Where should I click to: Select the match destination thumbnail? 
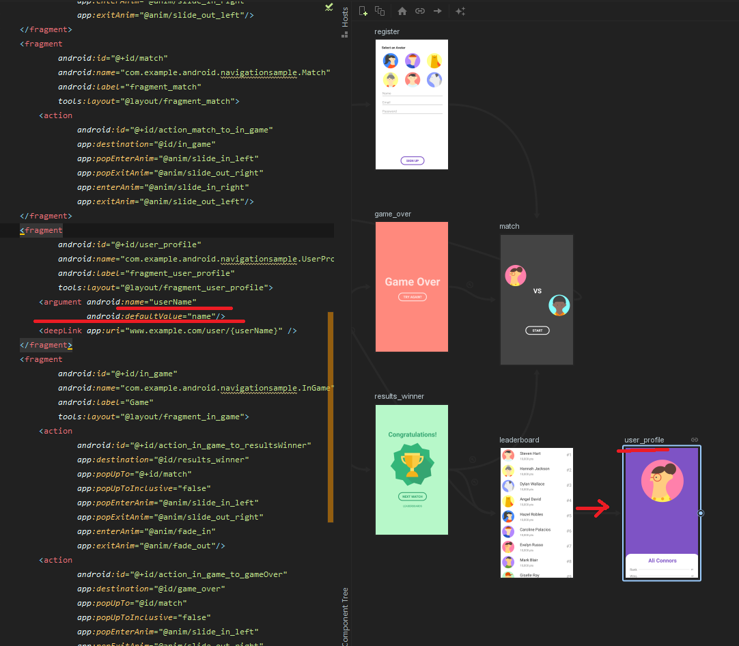536,300
